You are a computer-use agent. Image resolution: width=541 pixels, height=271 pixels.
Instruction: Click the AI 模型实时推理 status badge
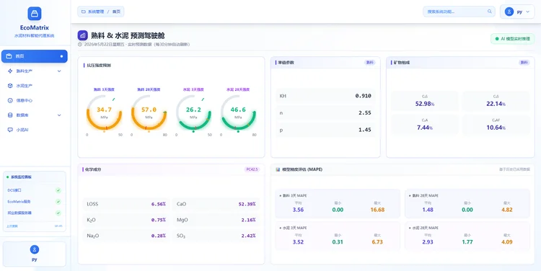512,39
